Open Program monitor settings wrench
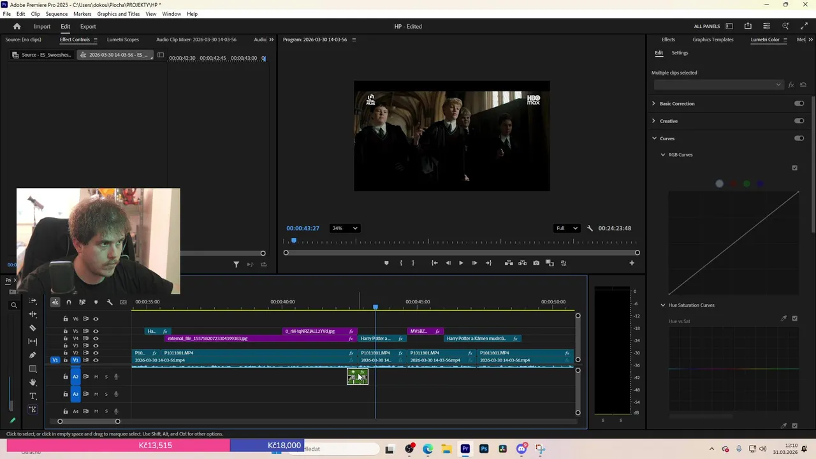 [590, 228]
